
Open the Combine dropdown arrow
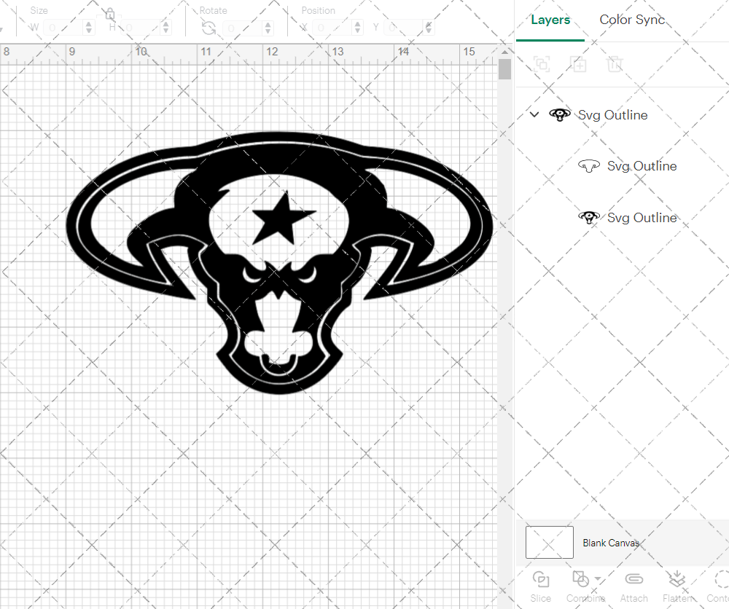tap(598, 579)
